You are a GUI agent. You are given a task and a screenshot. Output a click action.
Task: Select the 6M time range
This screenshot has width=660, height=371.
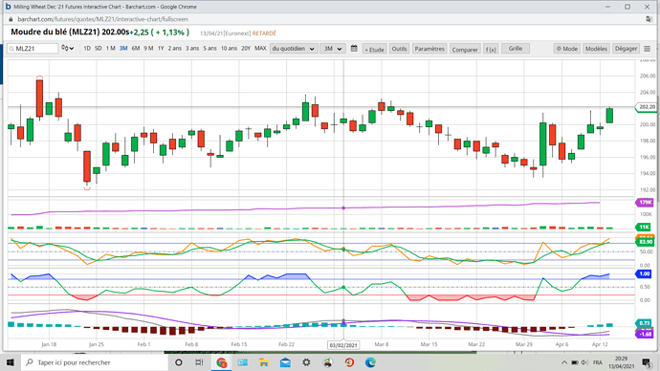click(x=136, y=49)
